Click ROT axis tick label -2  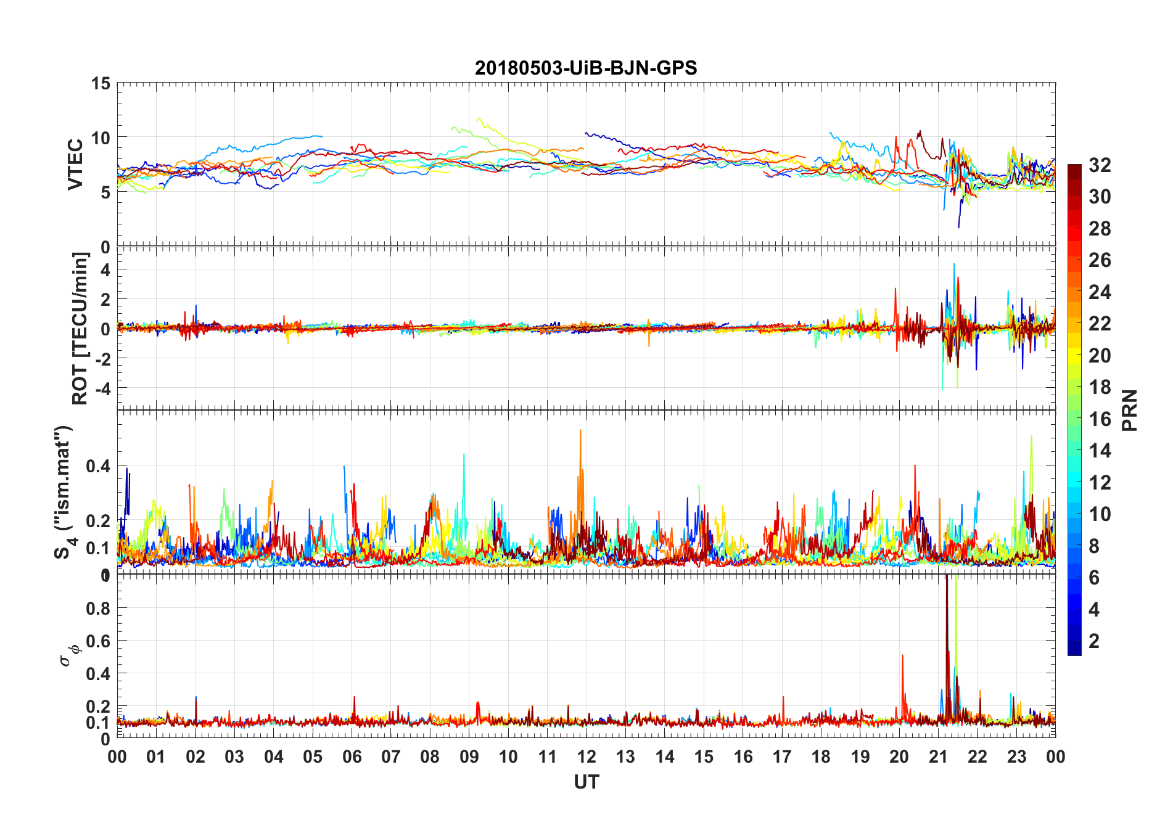[103, 359]
